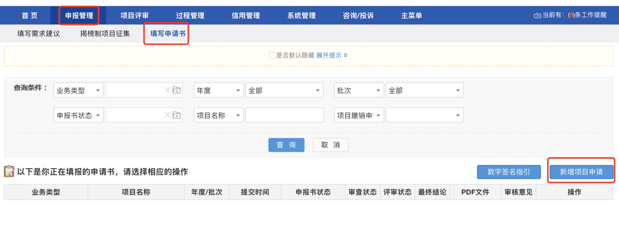Open the 申报管理 menu
This screenshot has width=619, height=228.
coord(79,16)
